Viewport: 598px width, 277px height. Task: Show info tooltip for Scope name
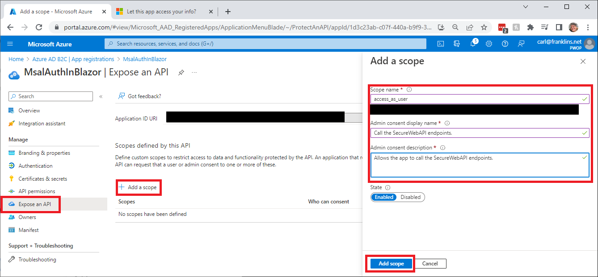pos(409,90)
